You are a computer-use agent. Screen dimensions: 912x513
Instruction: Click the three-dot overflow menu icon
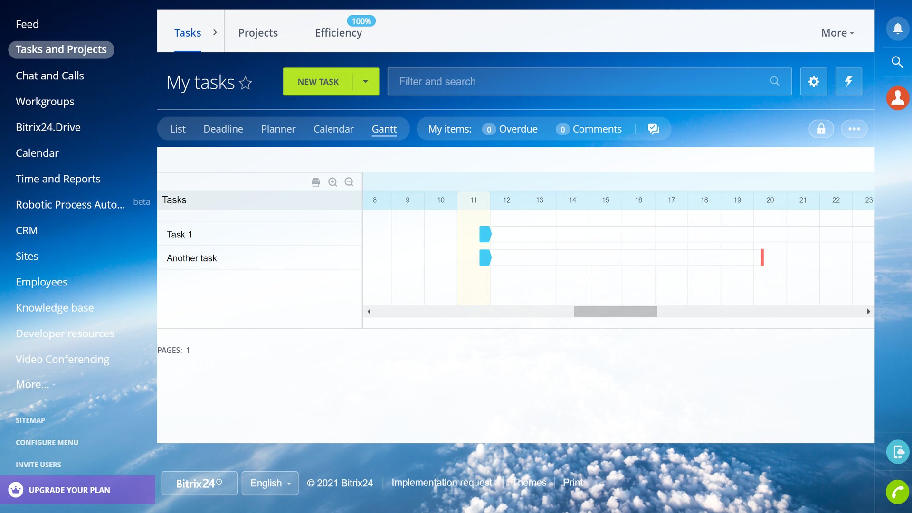pyautogui.click(x=855, y=129)
